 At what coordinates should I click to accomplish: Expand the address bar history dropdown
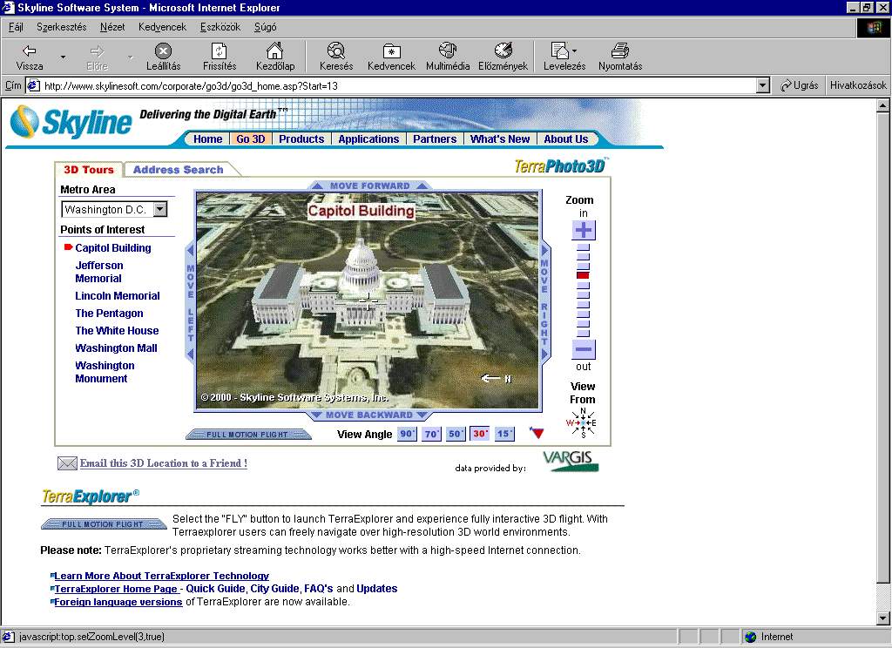763,85
